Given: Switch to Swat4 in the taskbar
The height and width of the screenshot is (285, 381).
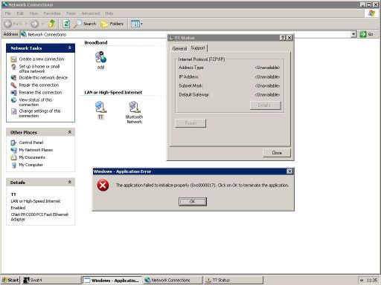Looking at the screenshot, I should click(51, 280).
